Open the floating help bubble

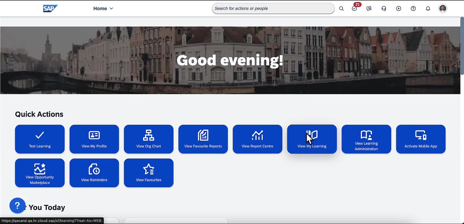pos(17,205)
